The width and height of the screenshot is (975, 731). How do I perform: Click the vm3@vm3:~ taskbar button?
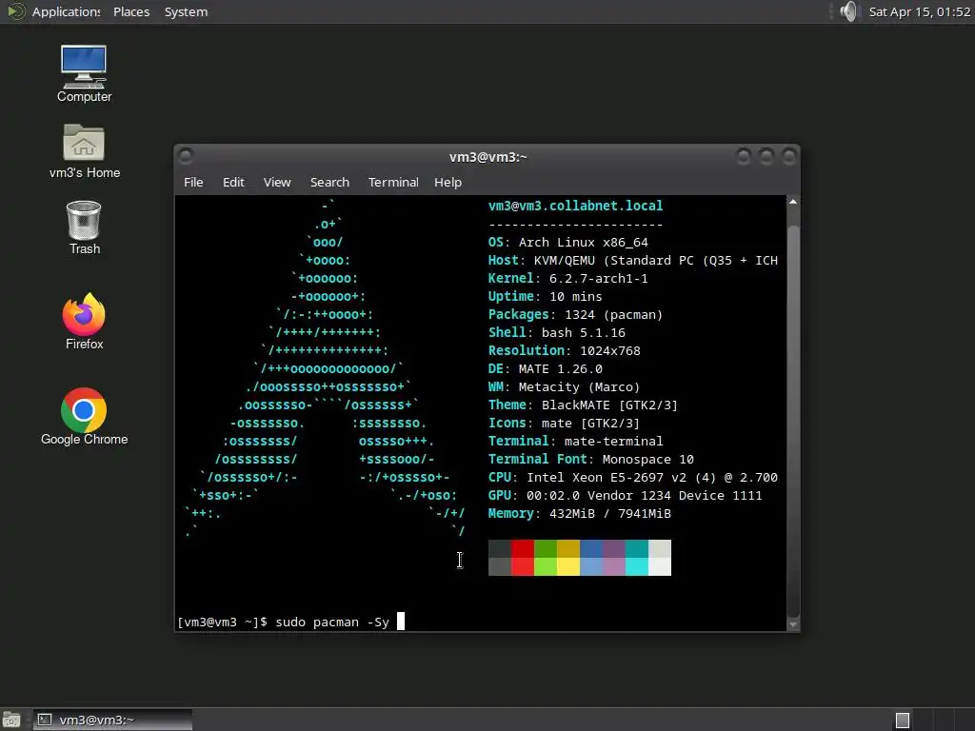(112, 720)
